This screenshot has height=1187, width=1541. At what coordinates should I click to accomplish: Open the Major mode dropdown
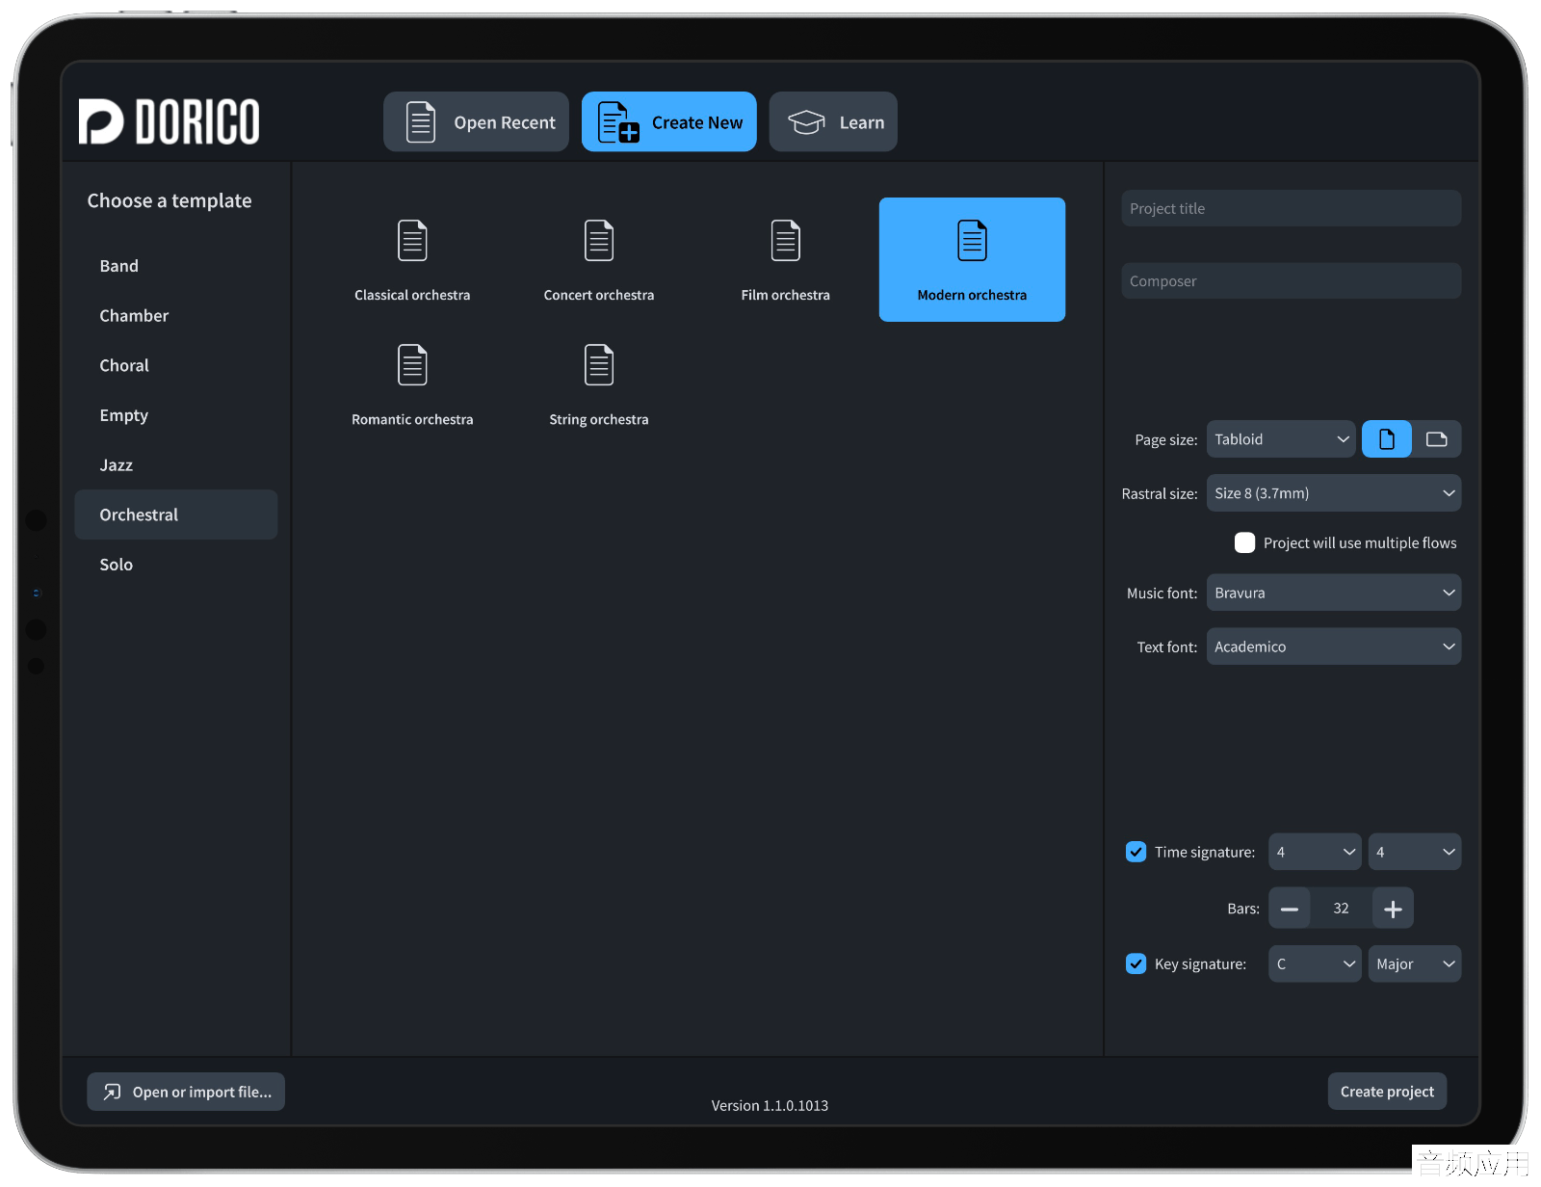coord(1414,963)
